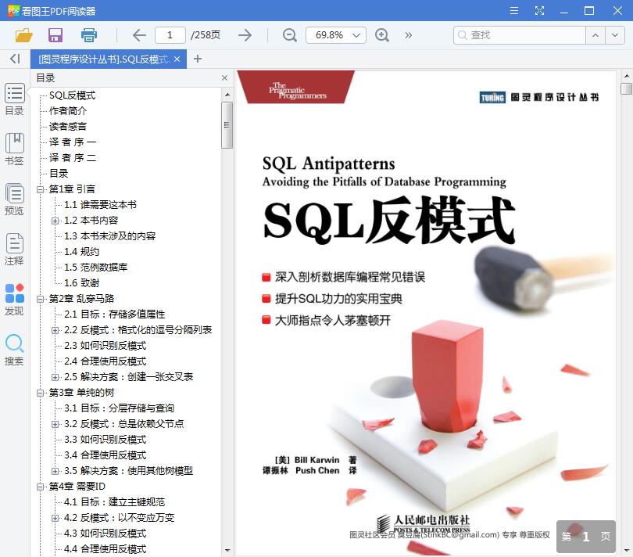Screen dimensions: 633x557
Task: Open the 目录 sidebar panel
Action: (x=15, y=99)
